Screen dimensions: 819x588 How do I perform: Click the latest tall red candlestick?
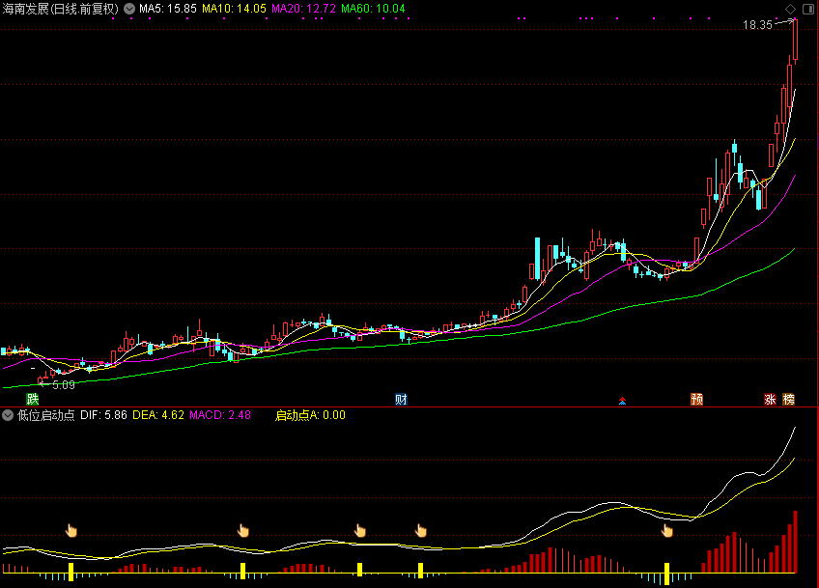[795, 41]
